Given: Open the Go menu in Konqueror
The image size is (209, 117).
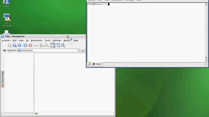Looking at the screenshot, I should tap(27, 40).
